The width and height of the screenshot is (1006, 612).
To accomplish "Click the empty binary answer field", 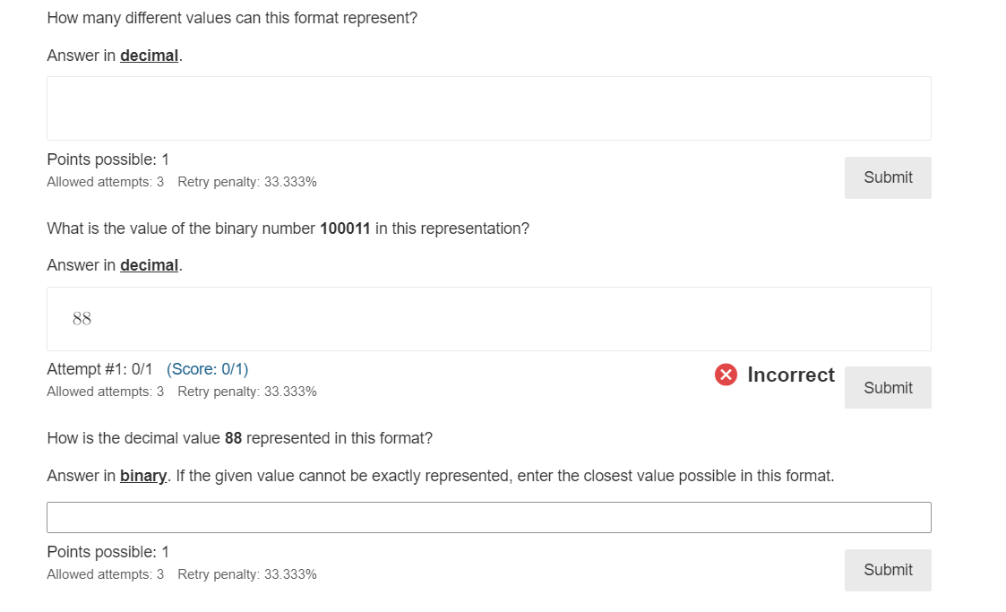I will click(x=488, y=516).
